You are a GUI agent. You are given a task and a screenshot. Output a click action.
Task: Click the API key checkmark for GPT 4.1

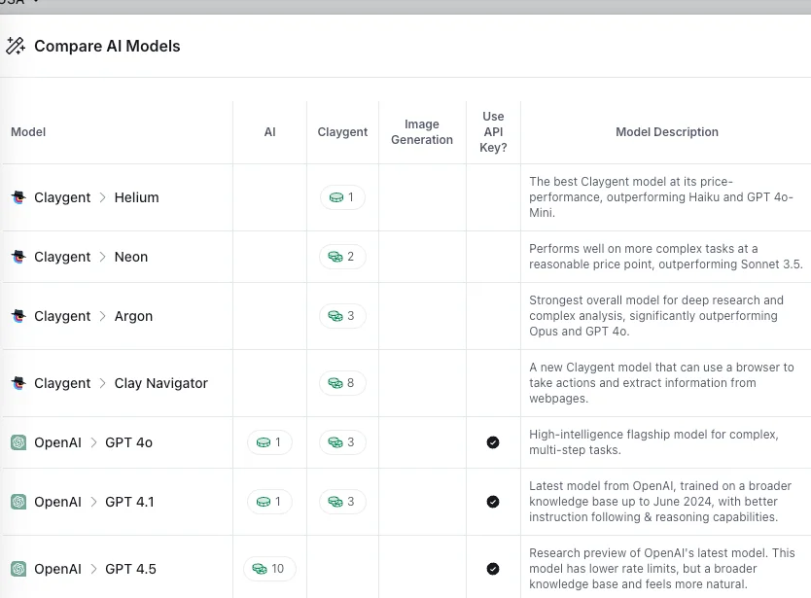[x=493, y=502]
